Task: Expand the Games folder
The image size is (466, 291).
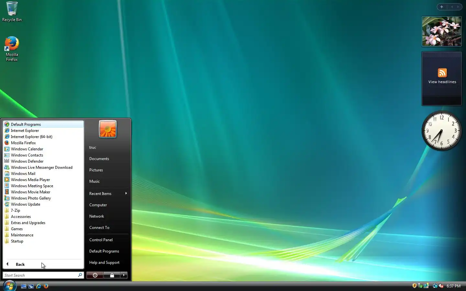Action: (43, 229)
